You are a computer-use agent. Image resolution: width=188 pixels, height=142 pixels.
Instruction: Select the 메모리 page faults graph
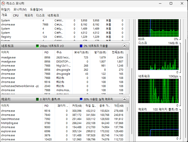click(158, 124)
